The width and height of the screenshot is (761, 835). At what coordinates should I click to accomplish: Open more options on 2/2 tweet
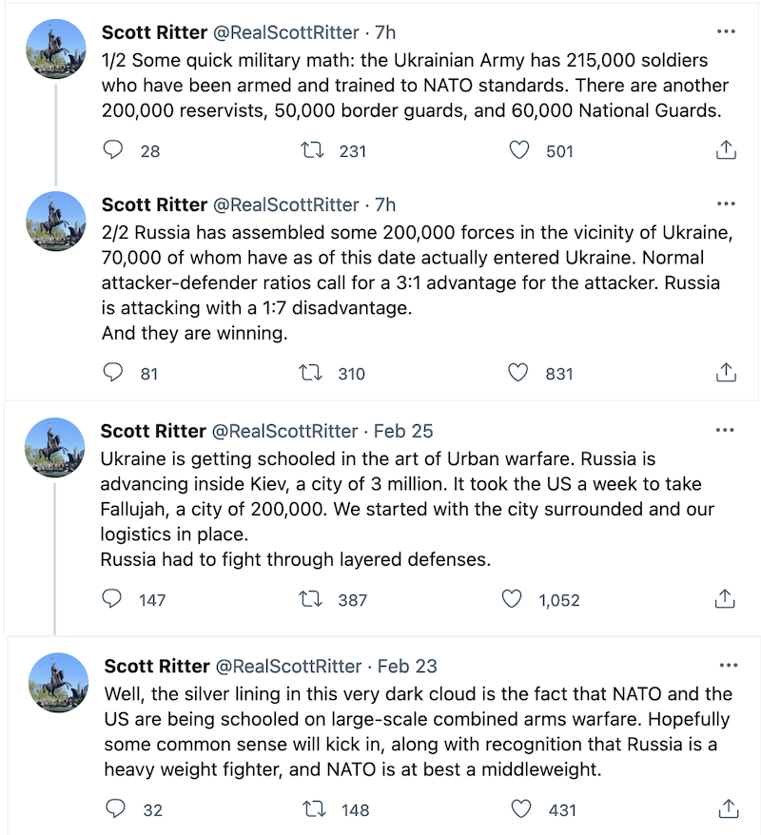pos(727,204)
